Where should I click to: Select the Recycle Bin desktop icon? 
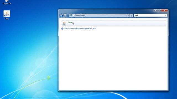point(7,2)
